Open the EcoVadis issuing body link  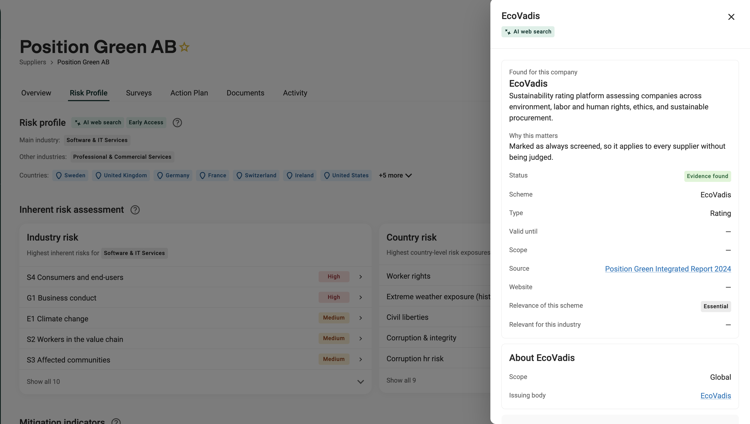click(x=715, y=396)
